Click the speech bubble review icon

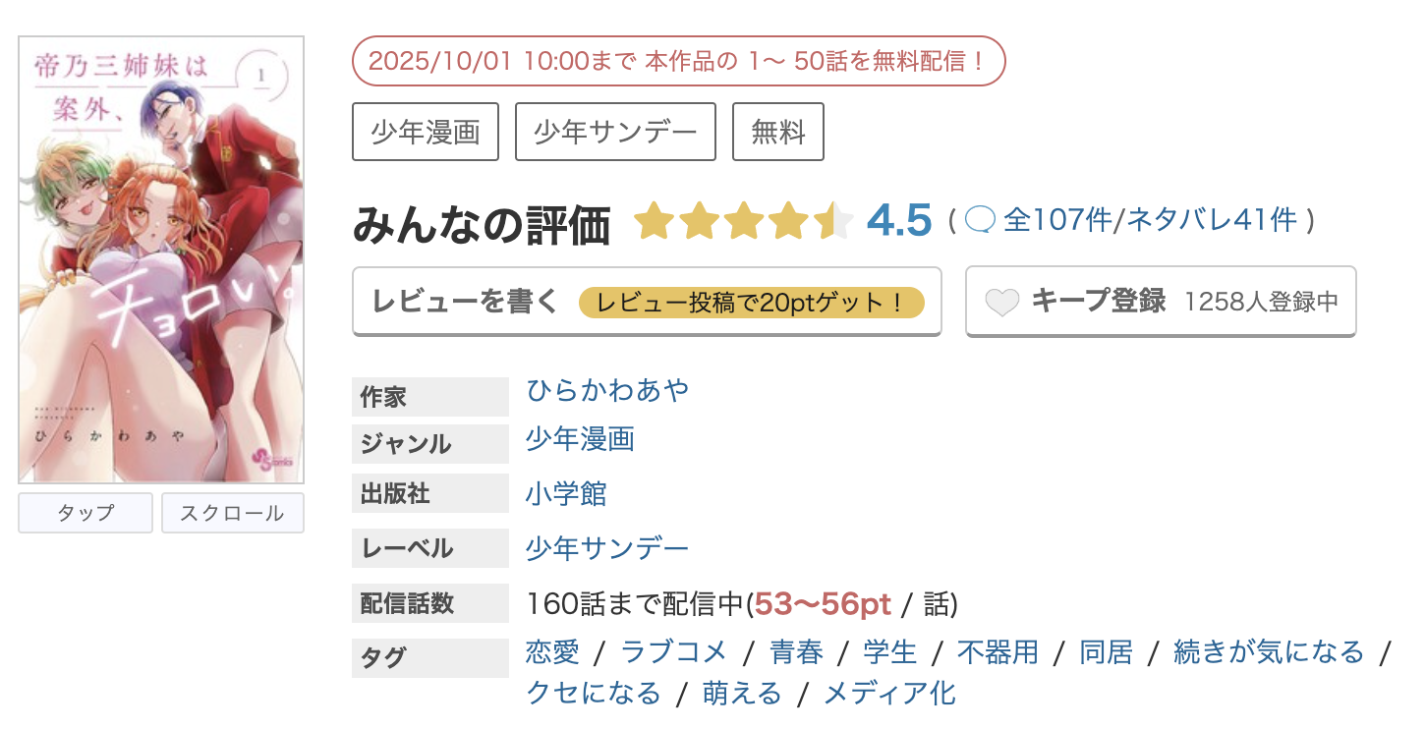click(x=981, y=220)
